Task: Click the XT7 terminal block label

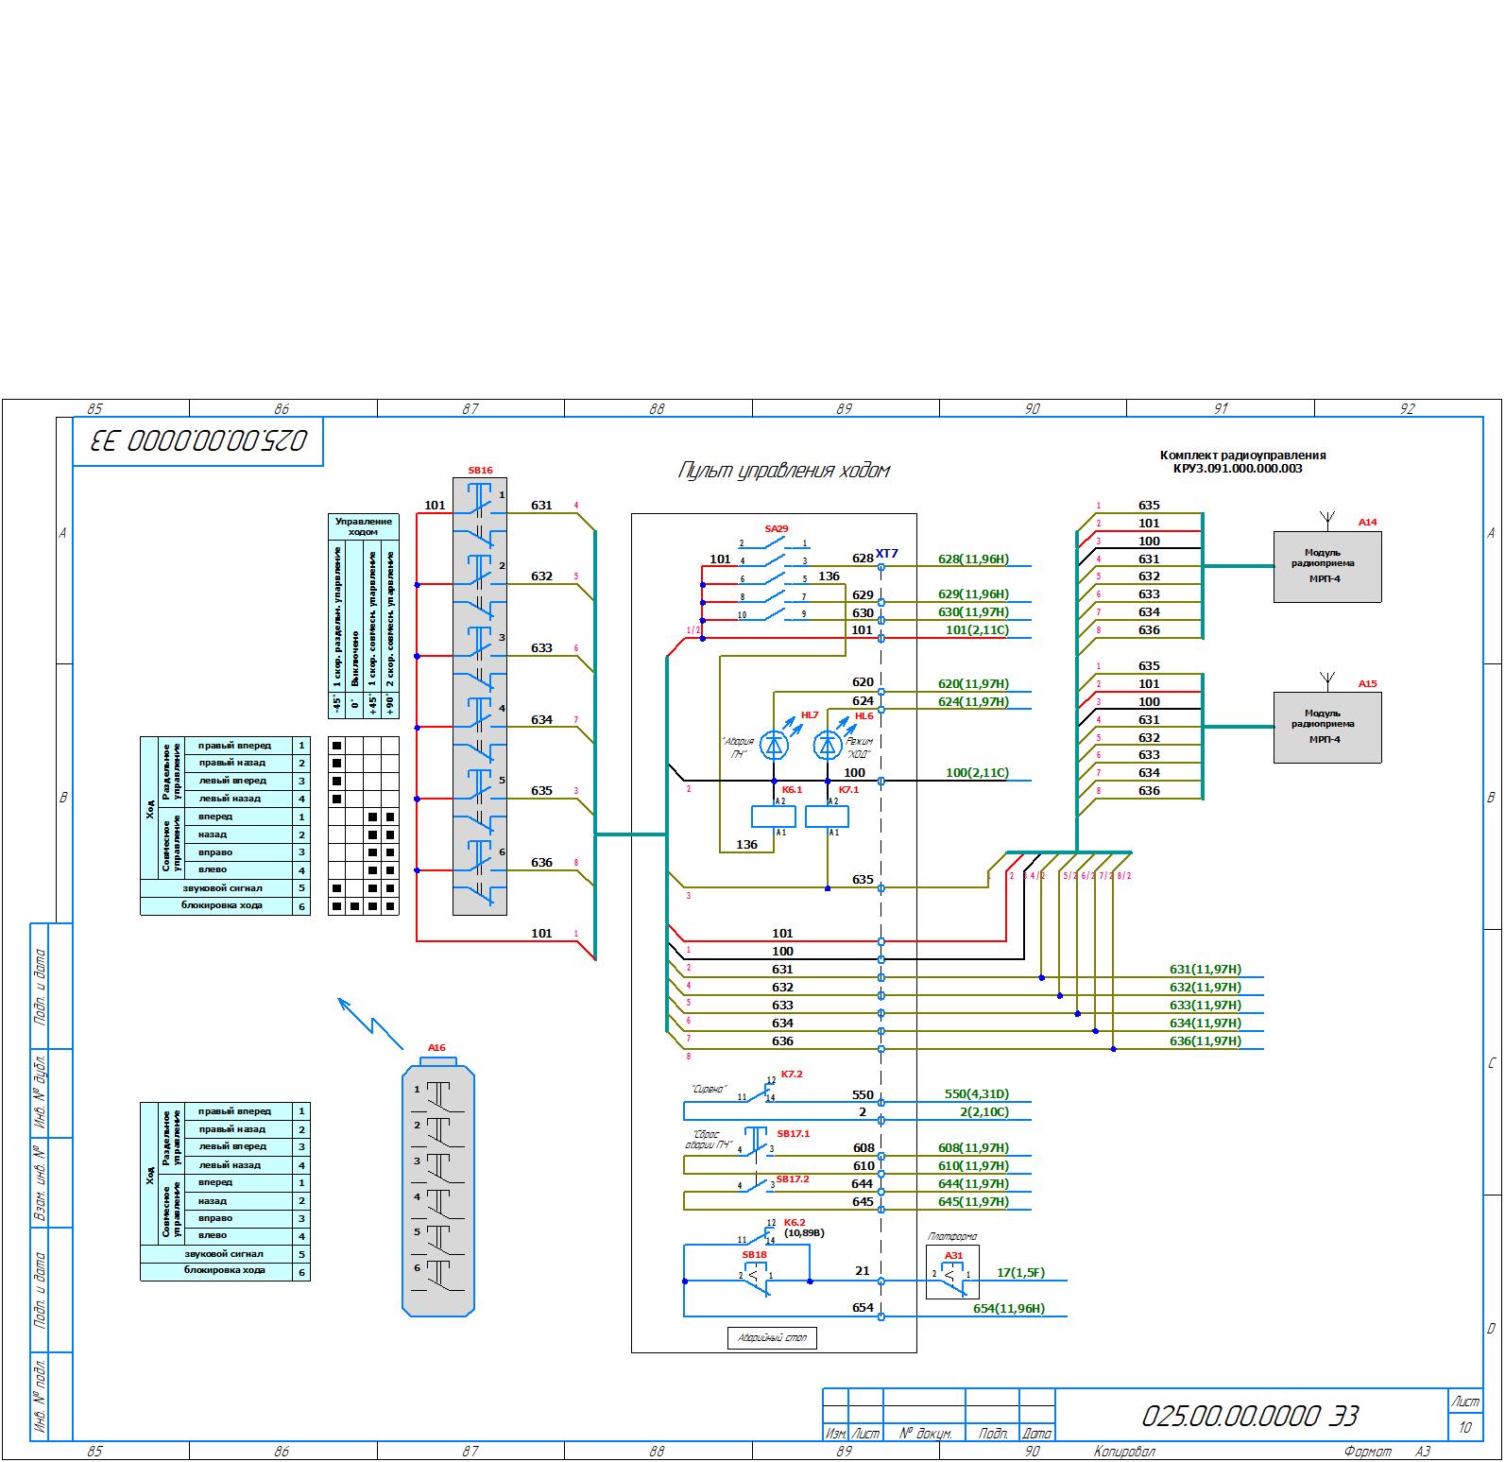Action: [x=886, y=554]
